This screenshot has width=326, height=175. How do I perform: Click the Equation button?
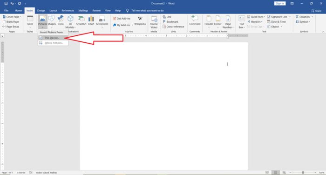[x=303, y=17]
